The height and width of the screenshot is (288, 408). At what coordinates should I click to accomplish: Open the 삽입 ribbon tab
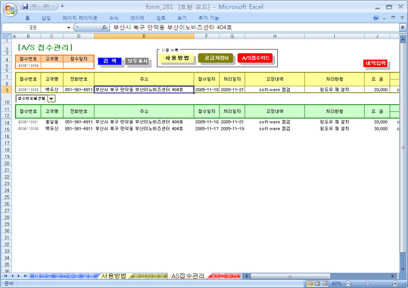coord(46,18)
